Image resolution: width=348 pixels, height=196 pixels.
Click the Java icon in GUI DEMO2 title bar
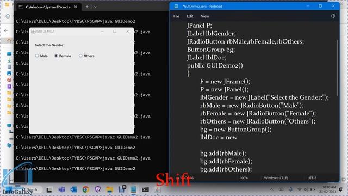[33, 32]
